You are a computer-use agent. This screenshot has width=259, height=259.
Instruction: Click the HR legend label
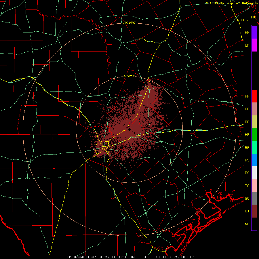pos(247,135)
